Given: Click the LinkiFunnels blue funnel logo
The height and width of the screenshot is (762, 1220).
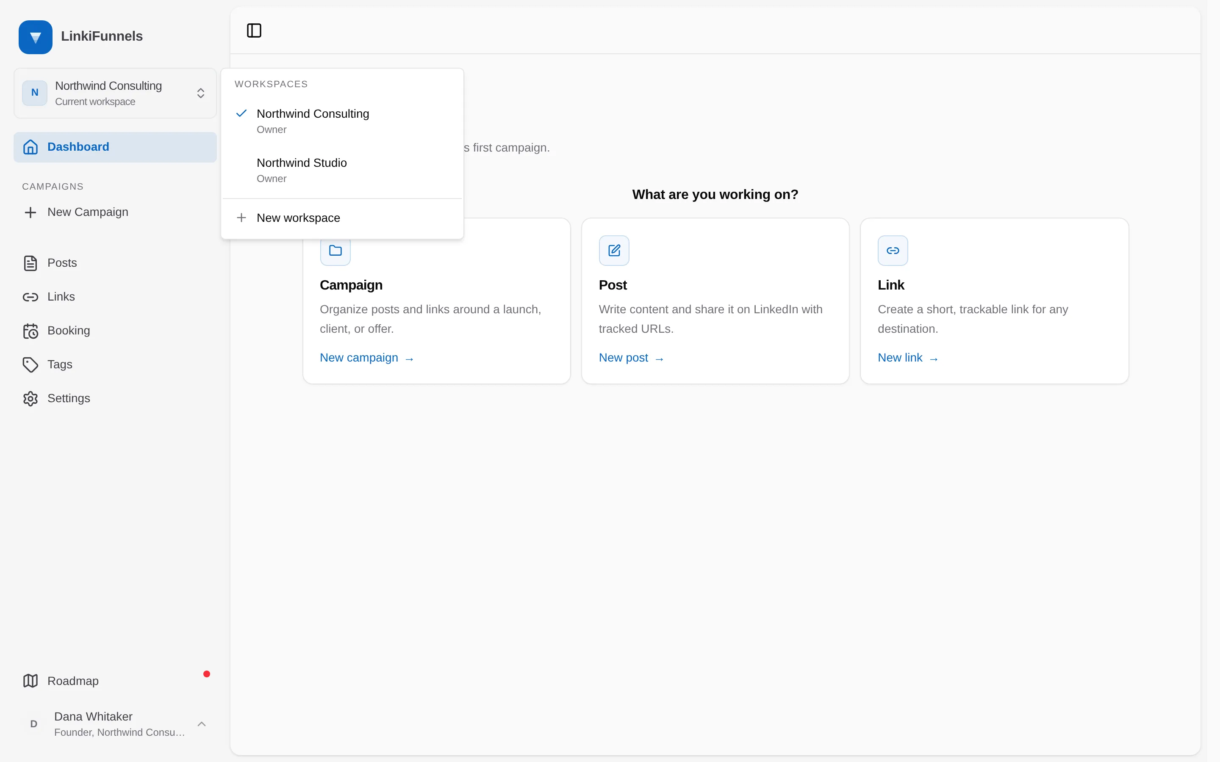Looking at the screenshot, I should point(35,37).
